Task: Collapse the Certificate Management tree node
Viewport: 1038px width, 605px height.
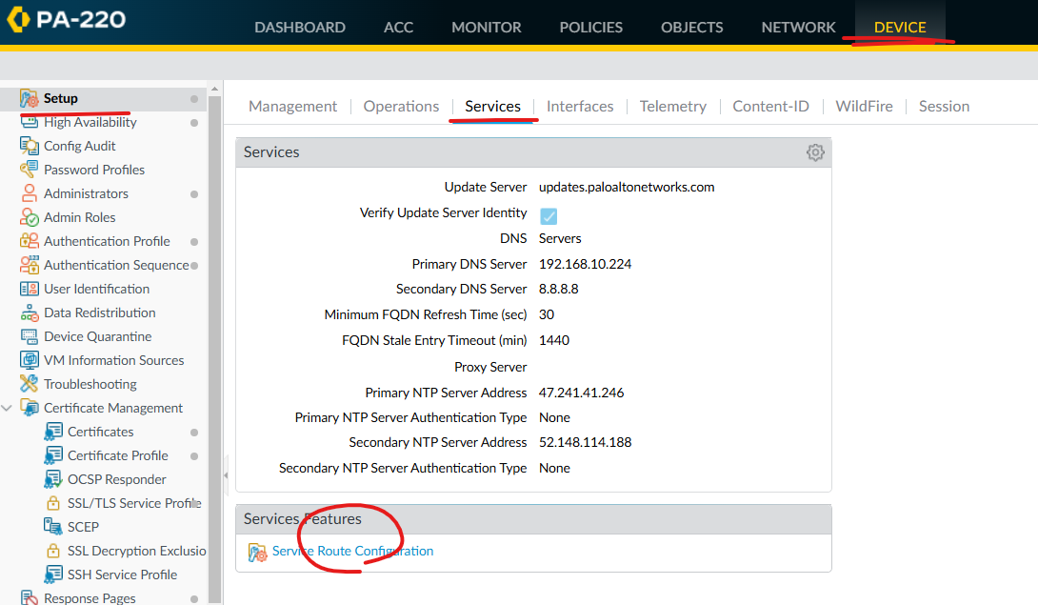Action: 8,408
